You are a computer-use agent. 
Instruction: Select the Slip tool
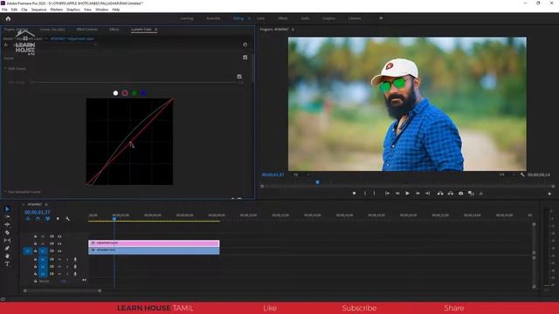tap(7, 241)
